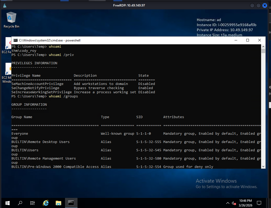This screenshot has height=208, width=271.
Task: Click the BUILTIN\Users group entry
Action: click(25, 150)
